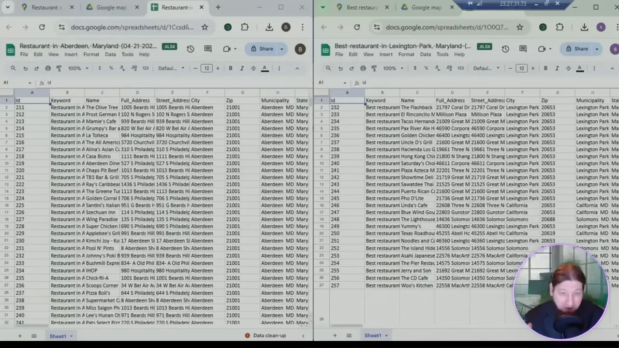Show all sheets list in Lexington Park spreadsheet
The height and width of the screenshot is (348, 619).
tap(349, 336)
